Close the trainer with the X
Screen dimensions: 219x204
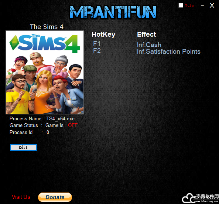[212, 6]
